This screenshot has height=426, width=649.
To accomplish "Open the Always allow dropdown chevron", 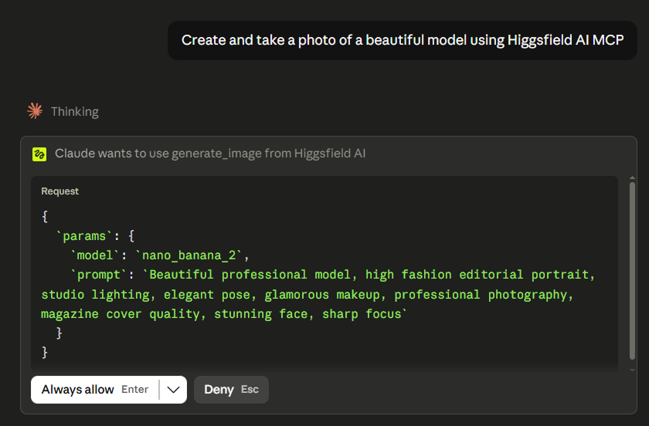I will (173, 390).
